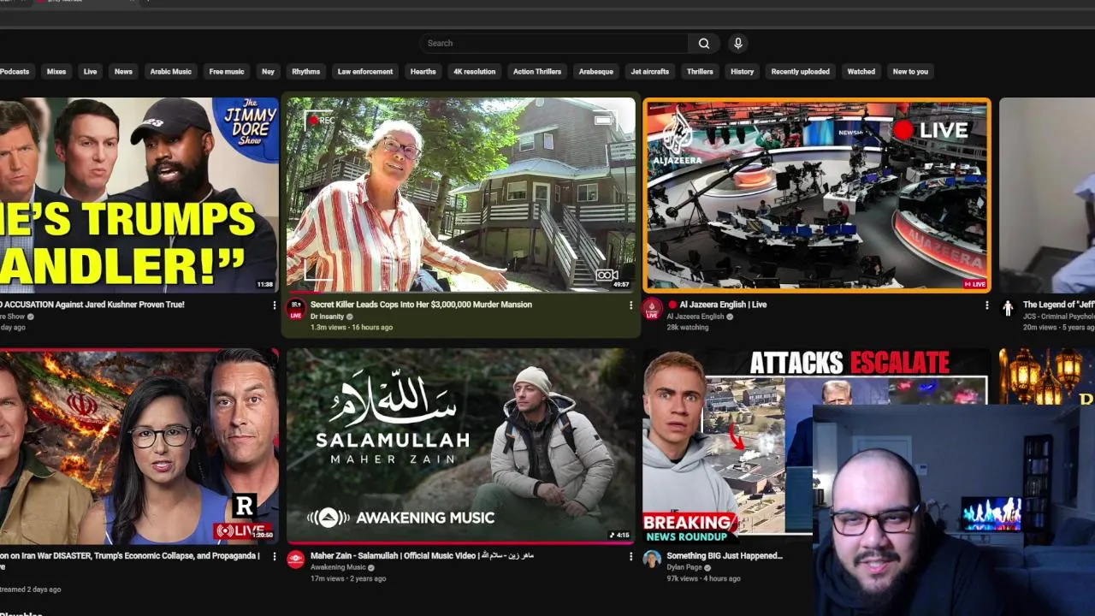Select the Watched filter chip

[861, 72]
